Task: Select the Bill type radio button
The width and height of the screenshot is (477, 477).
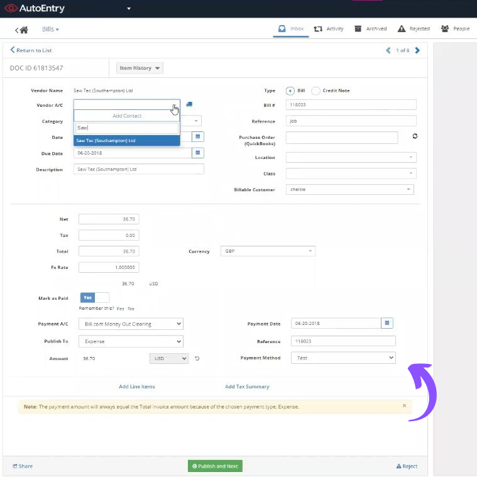Action: 290,90
